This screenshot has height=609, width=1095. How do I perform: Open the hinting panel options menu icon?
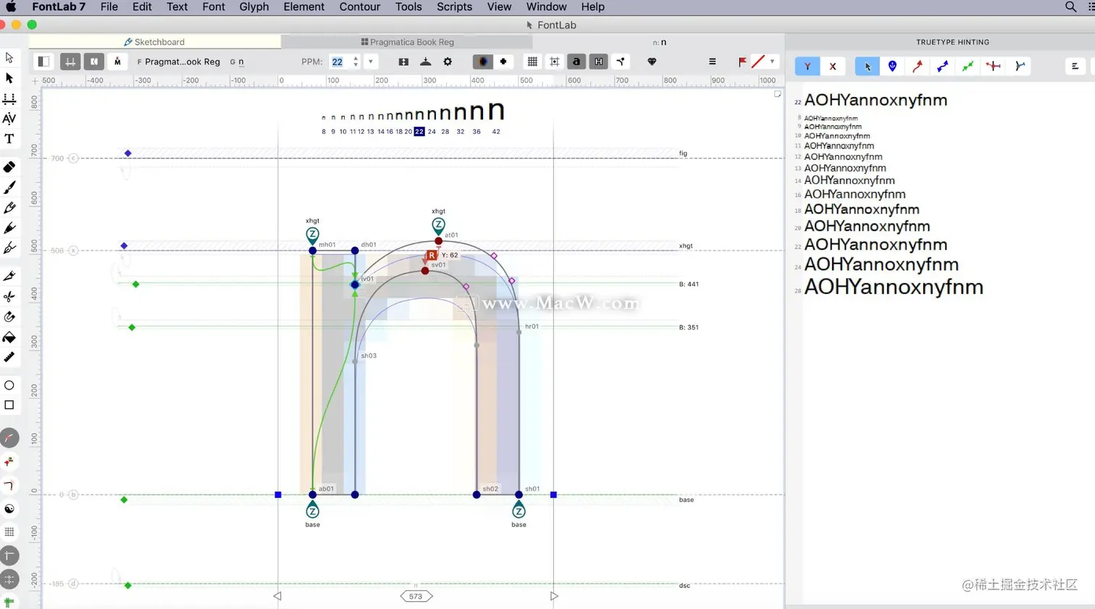click(x=1075, y=66)
